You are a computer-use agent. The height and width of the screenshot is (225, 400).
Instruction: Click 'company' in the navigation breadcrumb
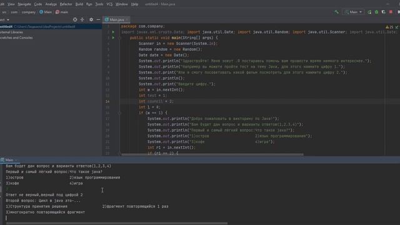[x=29, y=12]
